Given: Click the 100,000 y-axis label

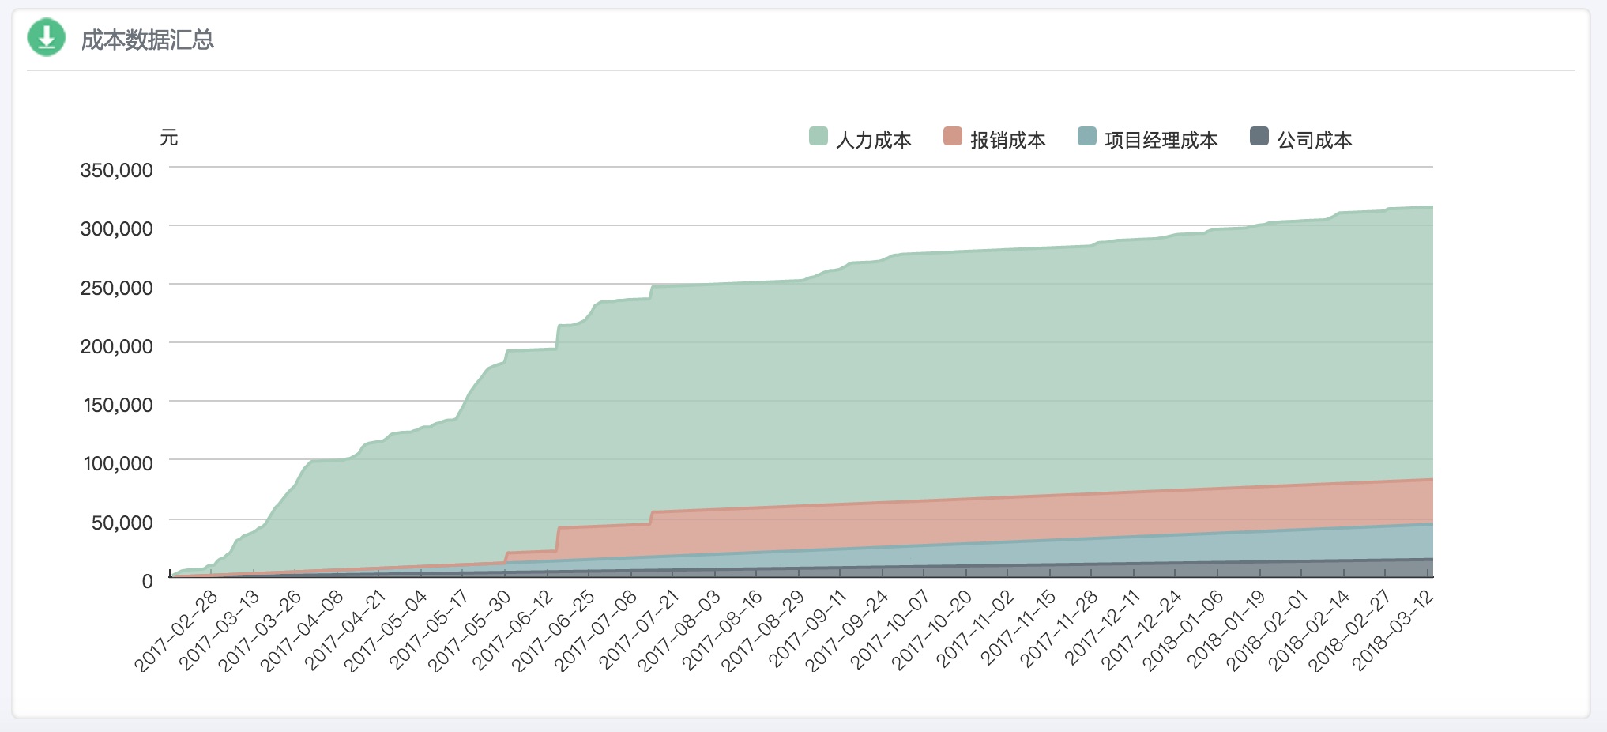Looking at the screenshot, I should [119, 463].
